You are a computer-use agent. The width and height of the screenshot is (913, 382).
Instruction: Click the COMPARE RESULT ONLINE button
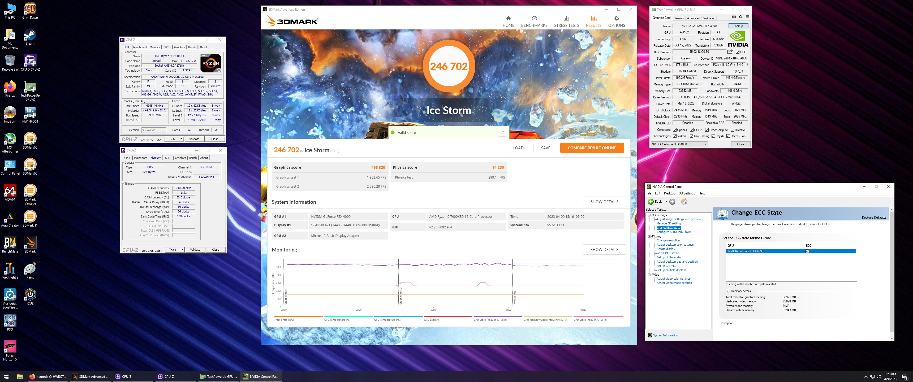[x=592, y=148]
